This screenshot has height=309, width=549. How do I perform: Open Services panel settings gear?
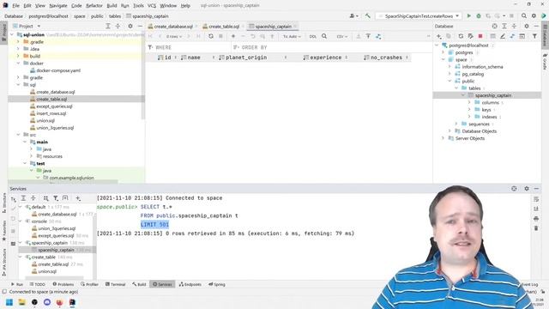tap(526, 189)
